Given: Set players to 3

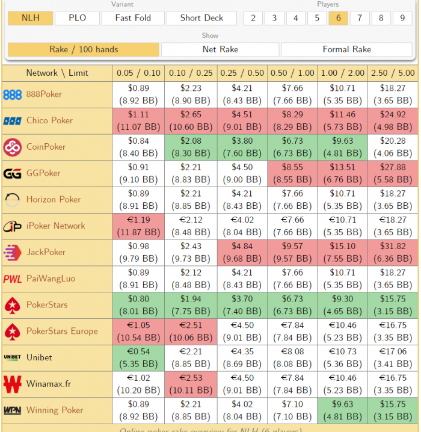Looking at the screenshot, I should pos(274,18).
